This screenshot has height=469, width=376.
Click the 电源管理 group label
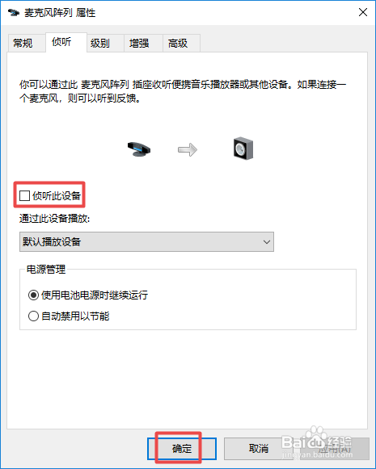tap(46, 269)
